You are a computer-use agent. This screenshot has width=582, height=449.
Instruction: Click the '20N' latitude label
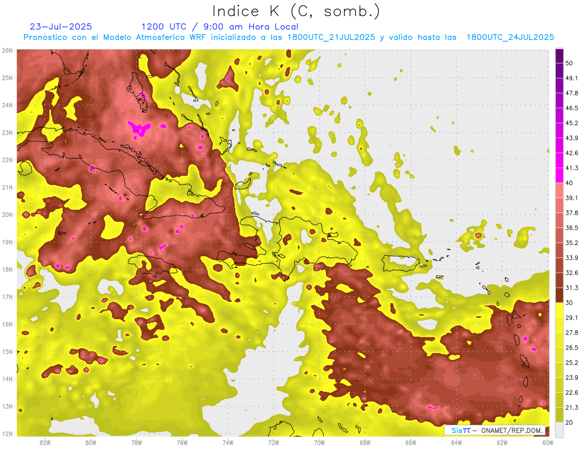coord(7,215)
